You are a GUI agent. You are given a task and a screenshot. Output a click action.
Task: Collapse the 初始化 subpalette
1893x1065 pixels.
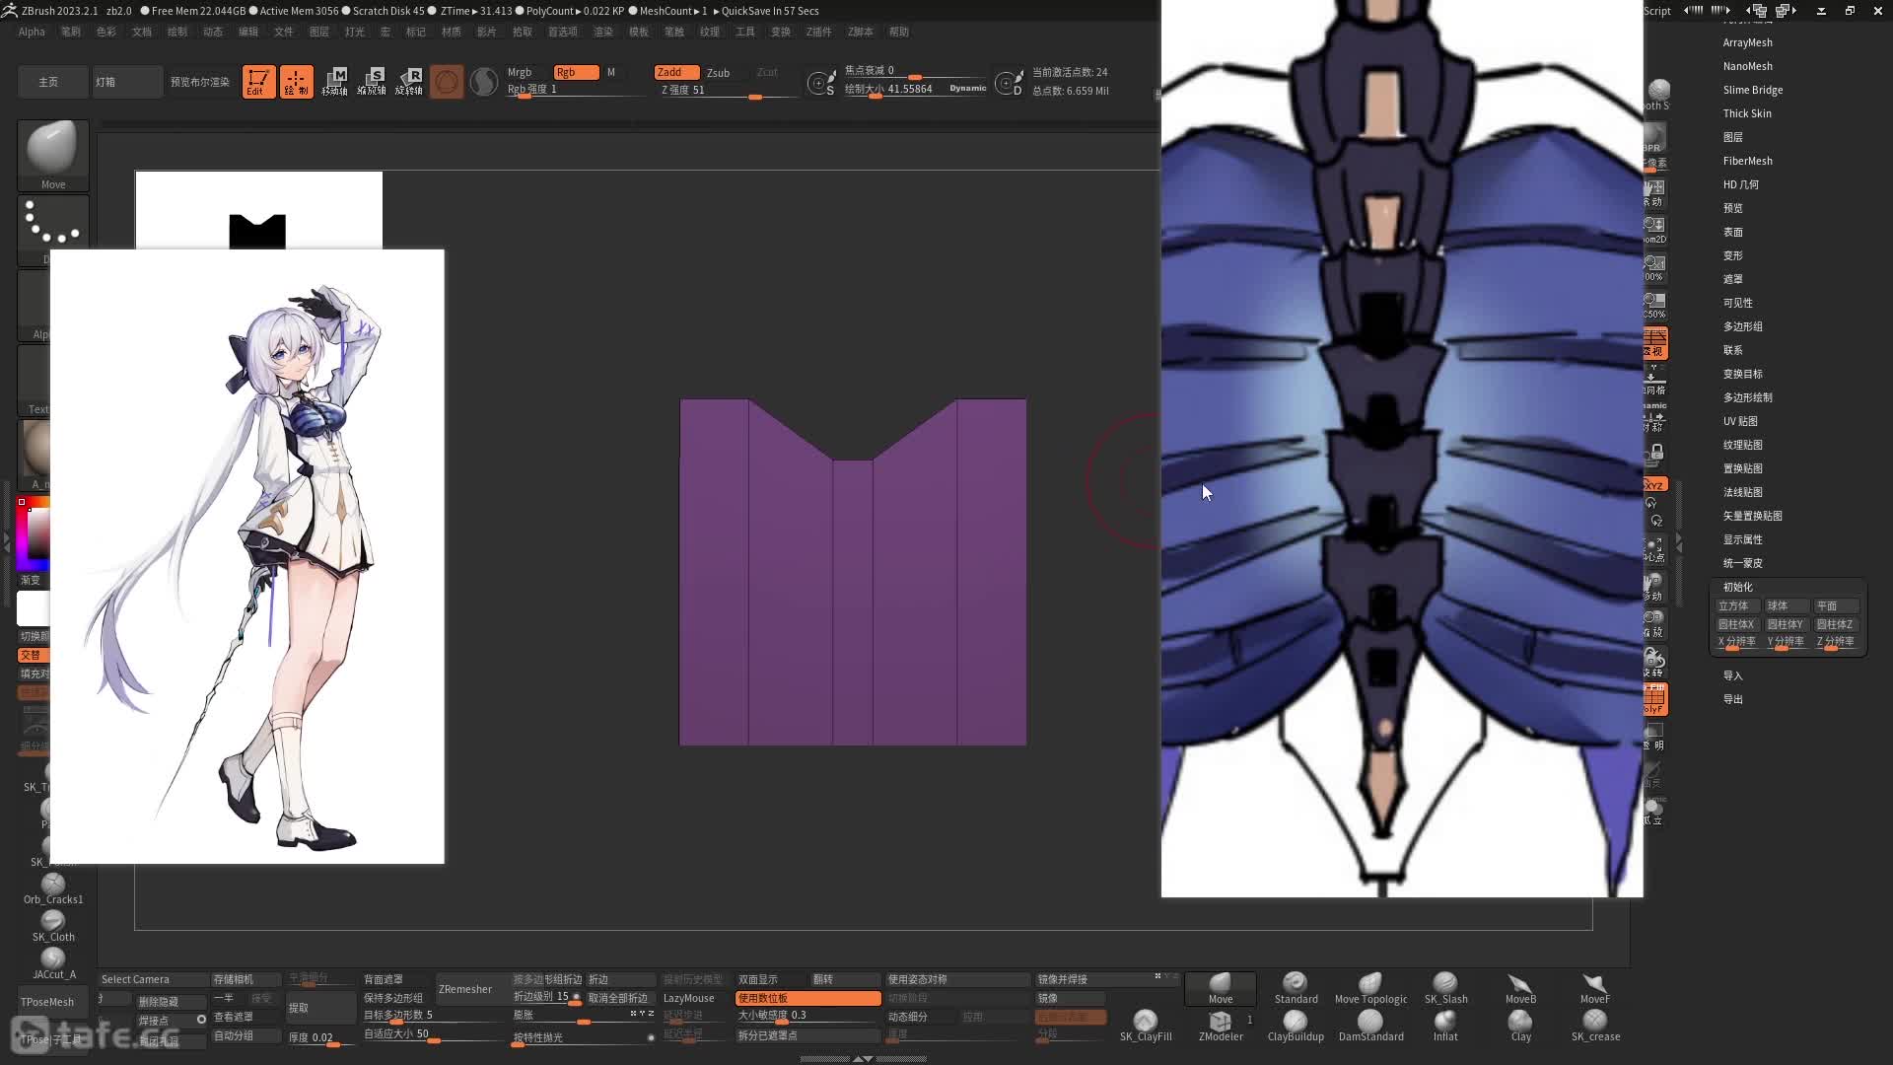pyautogui.click(x=1737, y=587)
